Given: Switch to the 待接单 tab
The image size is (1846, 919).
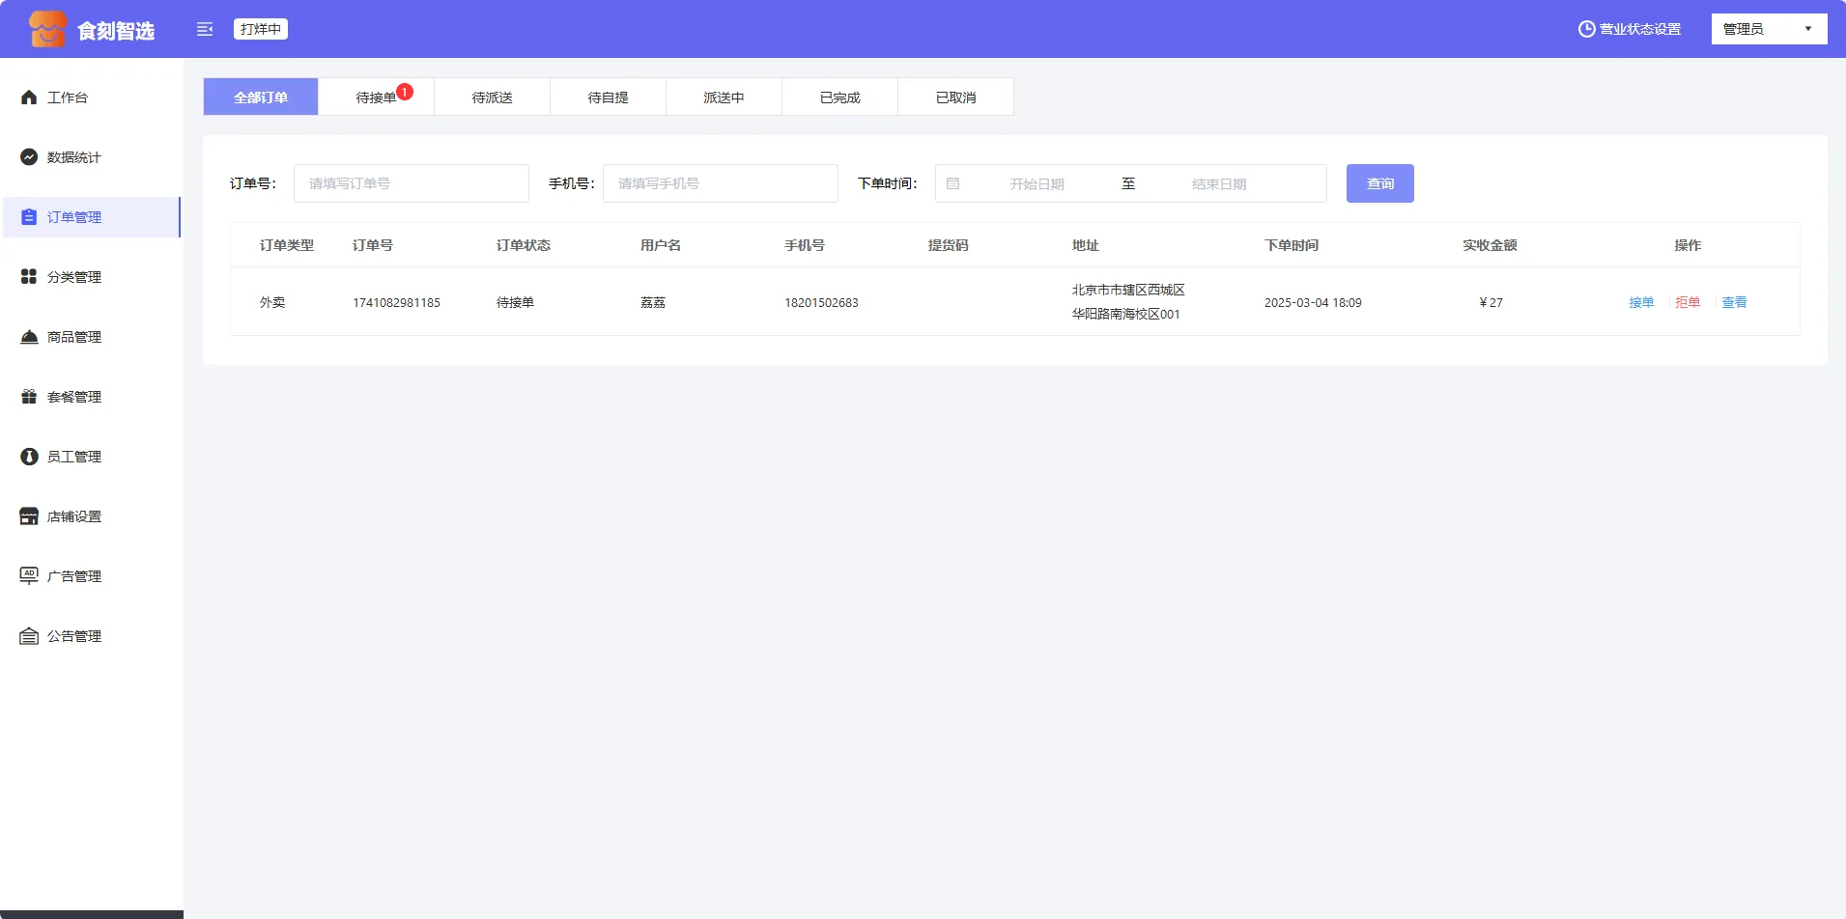Looking at the screenshot, I should tap(376, 97).
